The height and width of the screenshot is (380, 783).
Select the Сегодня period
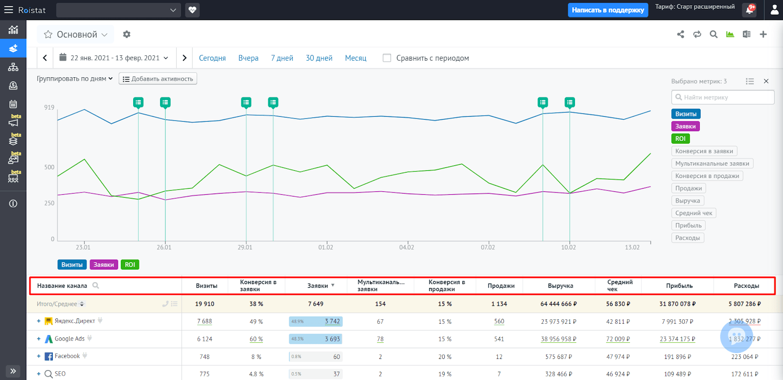pyautogui.click(x=212, y=58)
